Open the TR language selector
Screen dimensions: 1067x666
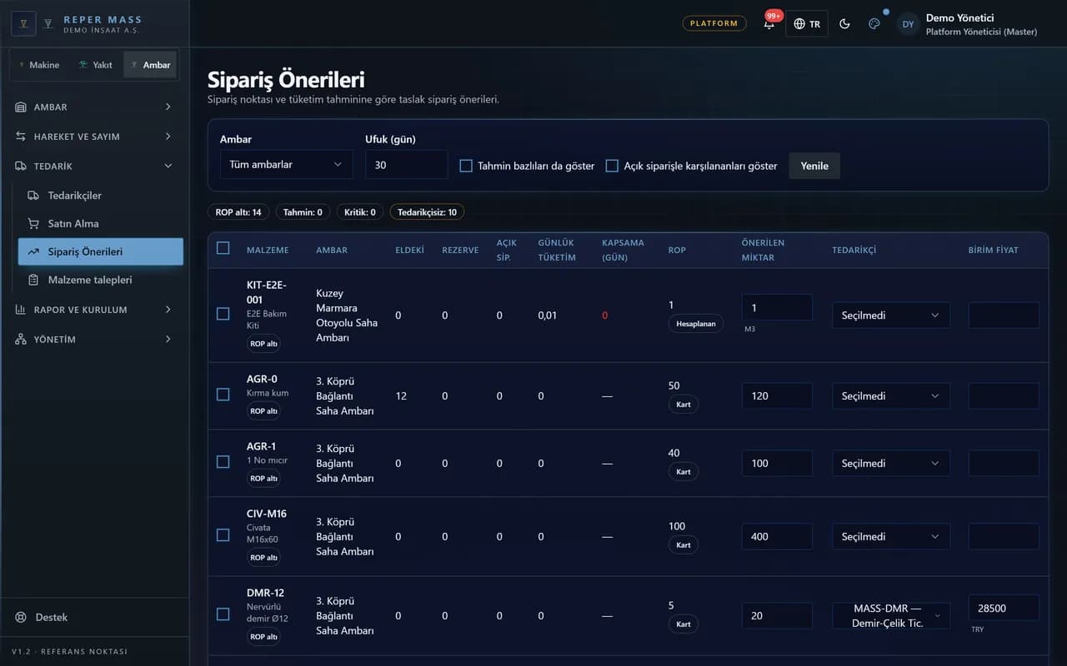tap(806, 24)
